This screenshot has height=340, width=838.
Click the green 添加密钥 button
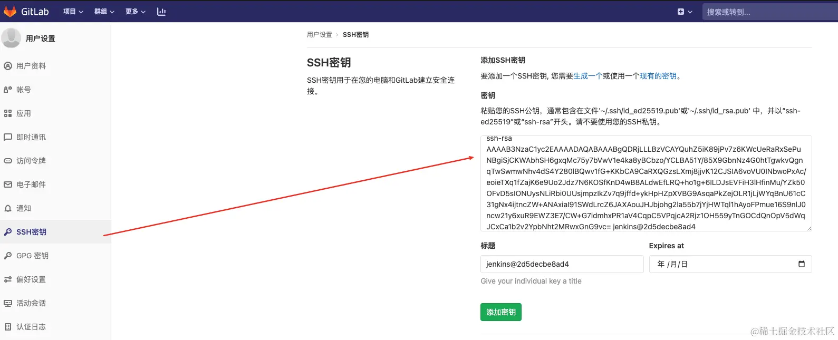coord(501,312)
